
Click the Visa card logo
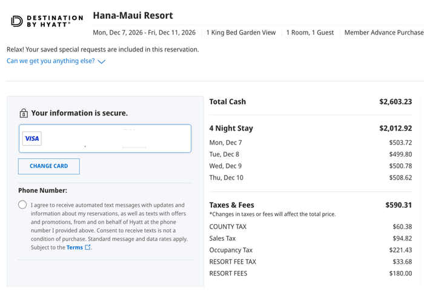32,138
